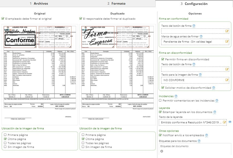
Task: Click the 'Otras opciones' section heading
Action: (x=169, y=131)
